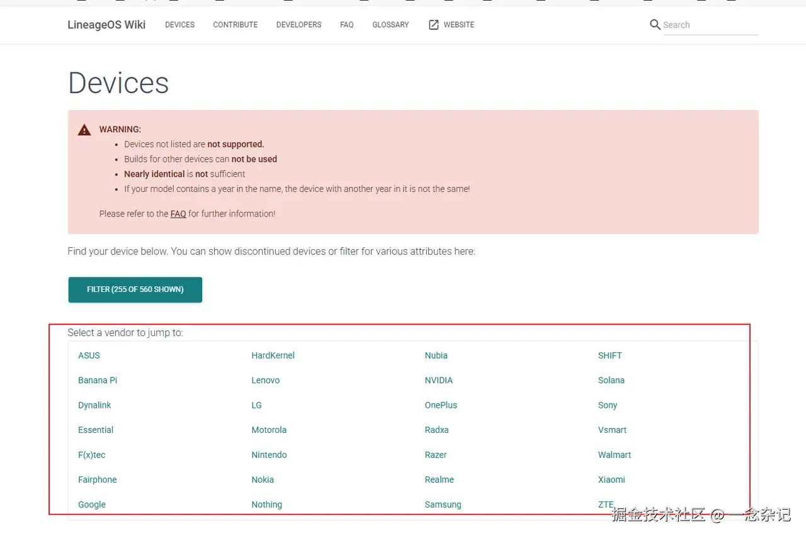Jump to the Solana vendor

pyautogui.click(x=611, y=380)
